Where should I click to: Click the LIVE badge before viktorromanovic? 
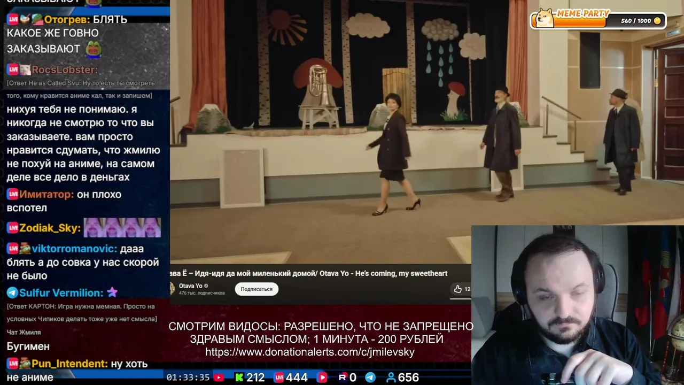pos(13,249)
